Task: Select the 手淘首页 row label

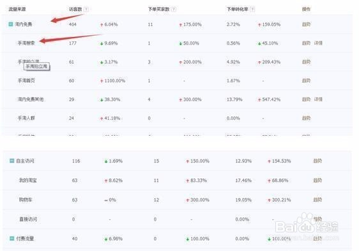Action: [x=26, y=81]
